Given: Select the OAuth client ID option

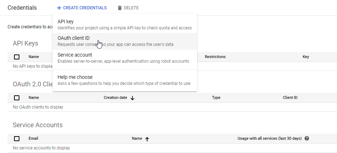Looking at the screenshot, I should click(x=125, y=41).
